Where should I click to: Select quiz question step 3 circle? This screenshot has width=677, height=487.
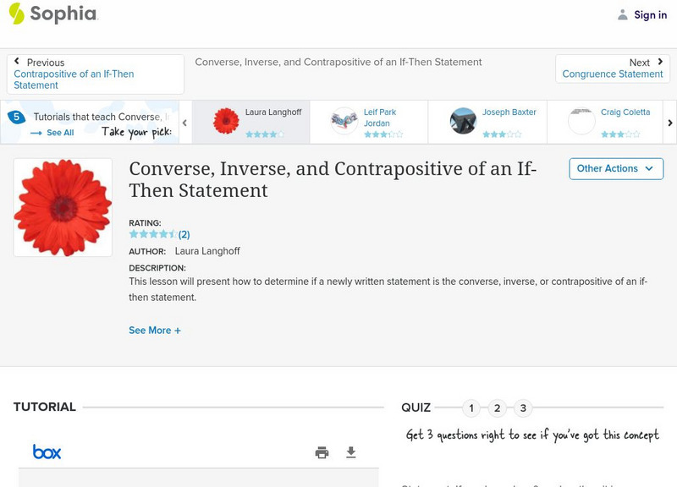[x=523, y=408]
